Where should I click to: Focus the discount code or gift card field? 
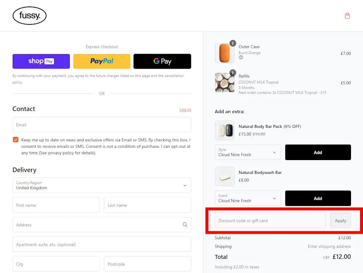click(x=270, y=220)
